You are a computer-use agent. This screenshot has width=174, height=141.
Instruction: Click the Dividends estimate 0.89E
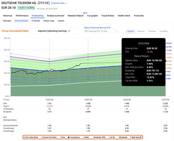click(x=88, y=112)
